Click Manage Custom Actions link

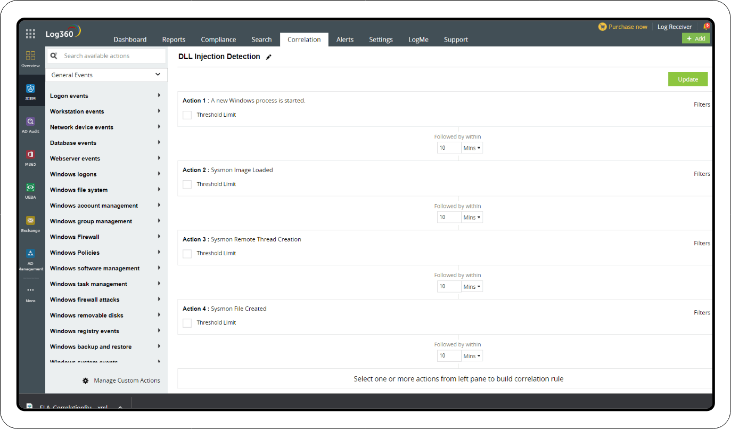127,381
